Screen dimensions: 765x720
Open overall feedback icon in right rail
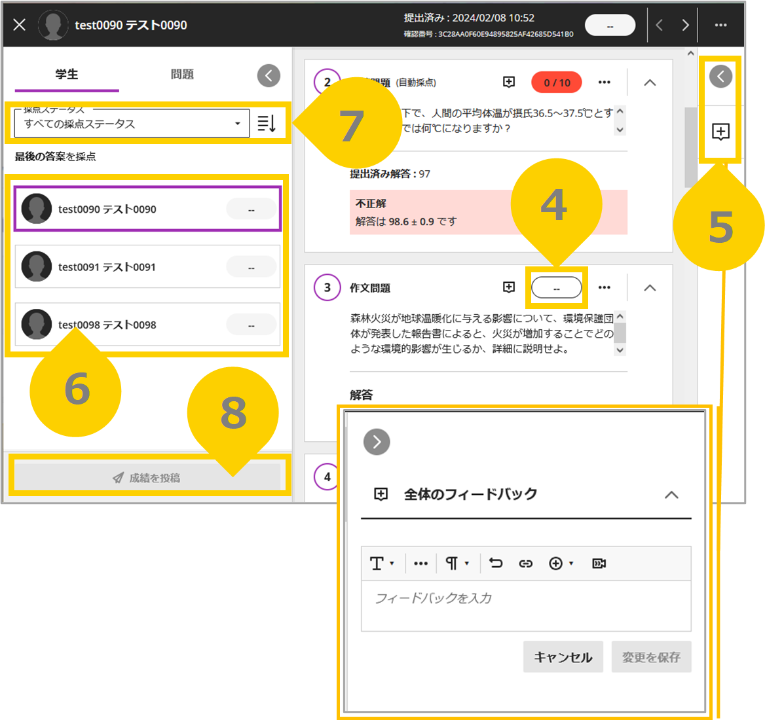pos(720,132)
